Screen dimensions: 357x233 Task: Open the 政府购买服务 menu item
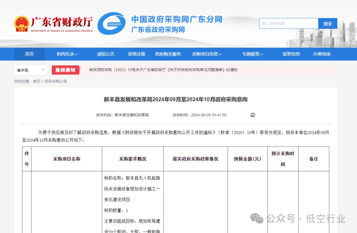tap(168, 54)
